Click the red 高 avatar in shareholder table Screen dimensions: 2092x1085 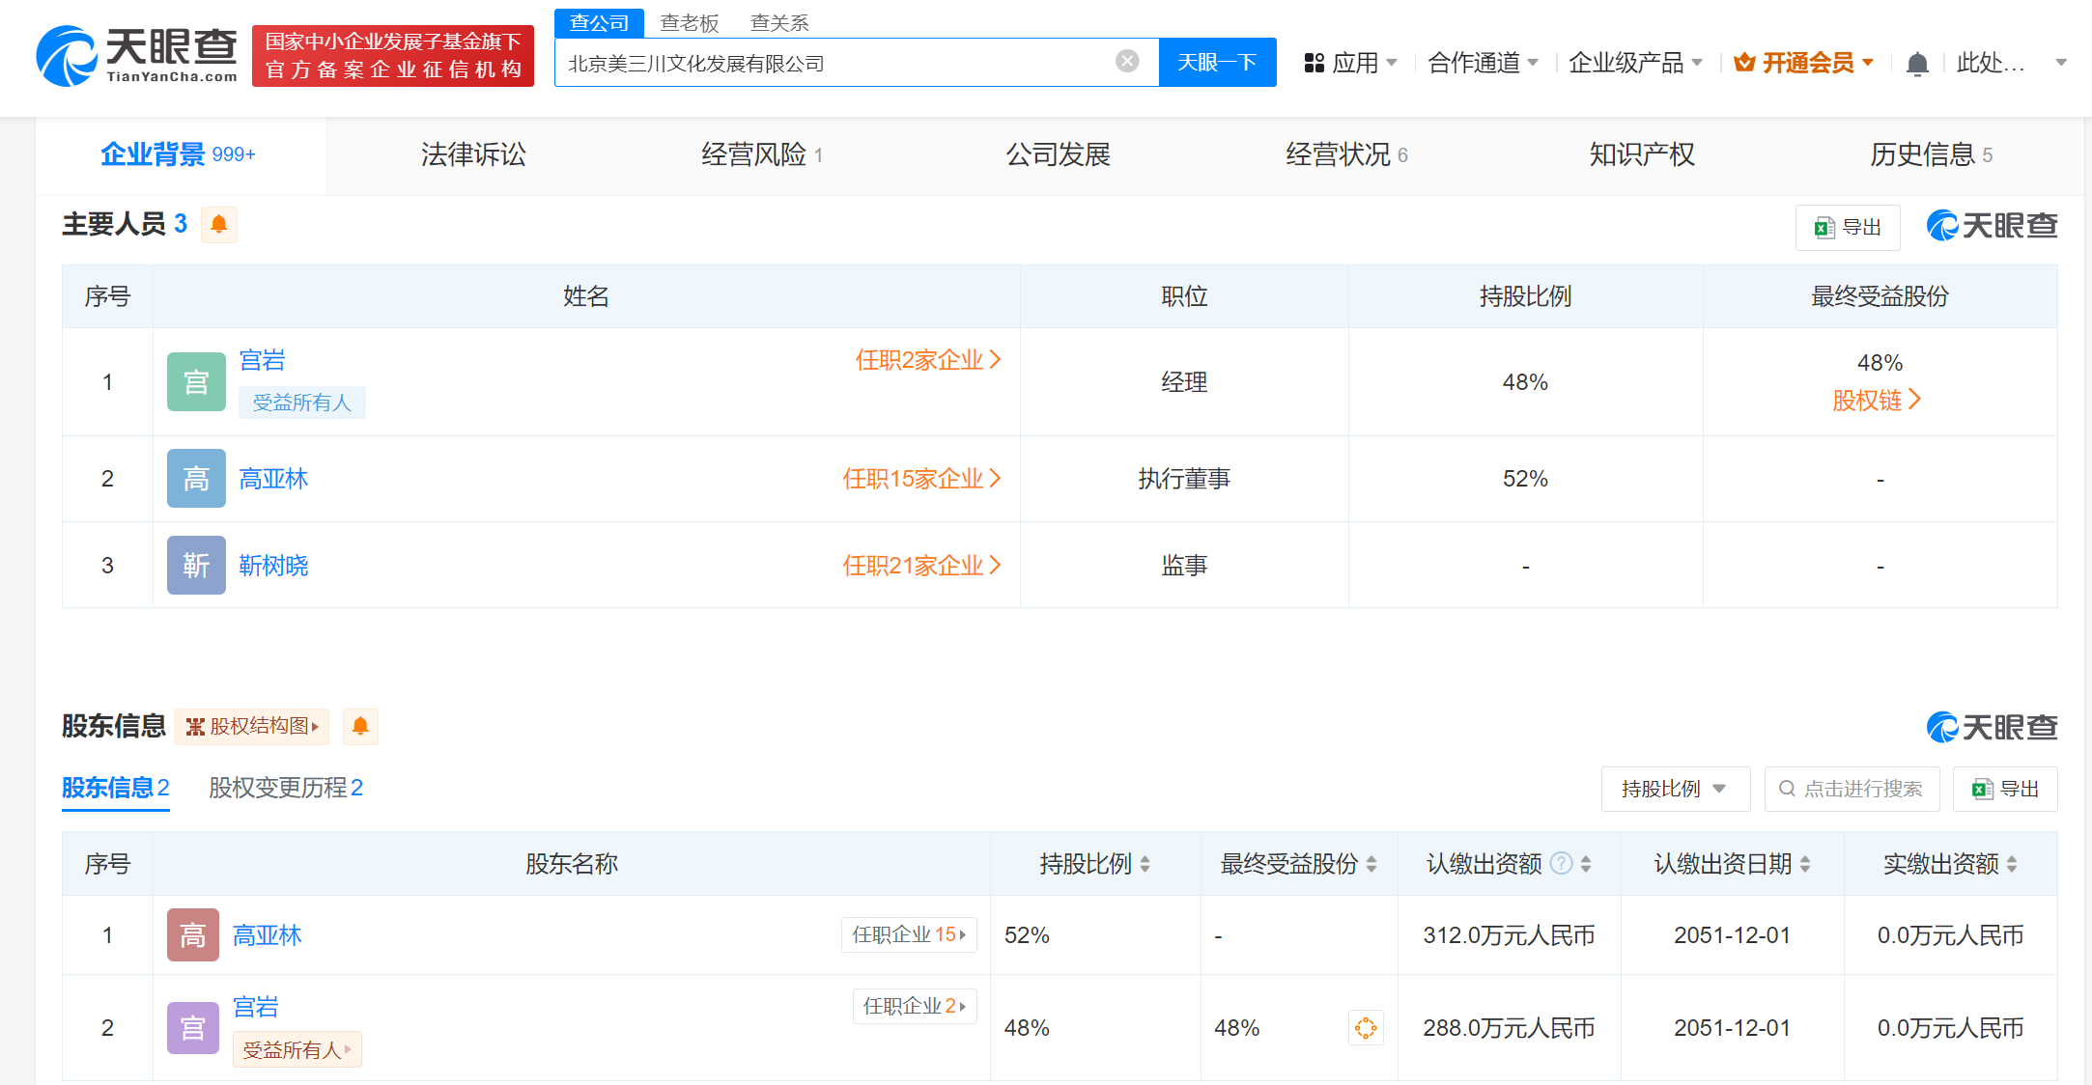193,934
